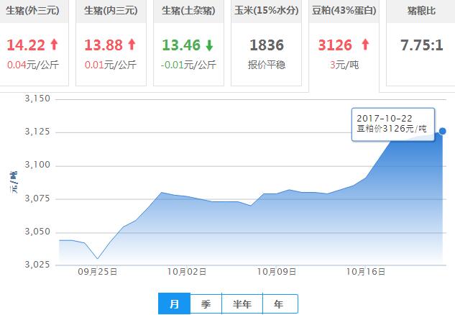This screenshot has height=315, width=455.
Task: Click the 3,025 y-axis label
Action: pyautogui.click(x=37, y=265)
